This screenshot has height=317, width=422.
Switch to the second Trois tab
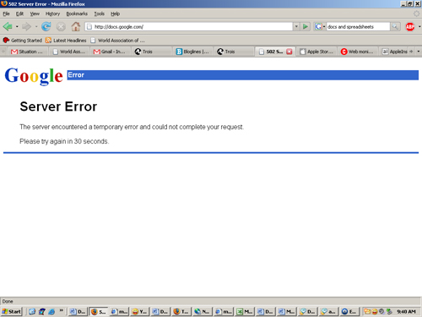[234, 52]
